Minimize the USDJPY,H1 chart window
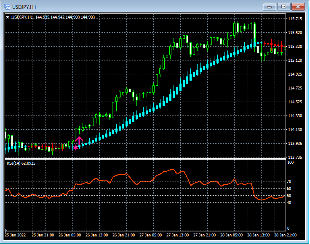Viewport: 310px width, 244px height. point(269,7)
